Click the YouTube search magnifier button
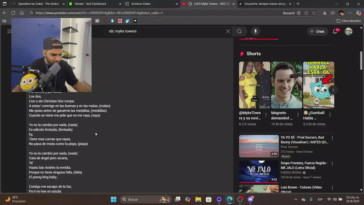364x205 pixels. click(239, 31)
